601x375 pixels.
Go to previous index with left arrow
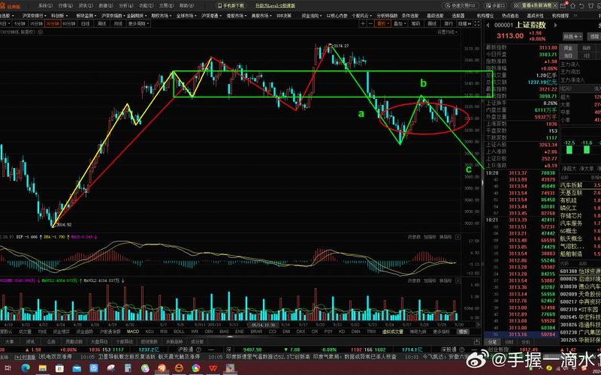488,25
